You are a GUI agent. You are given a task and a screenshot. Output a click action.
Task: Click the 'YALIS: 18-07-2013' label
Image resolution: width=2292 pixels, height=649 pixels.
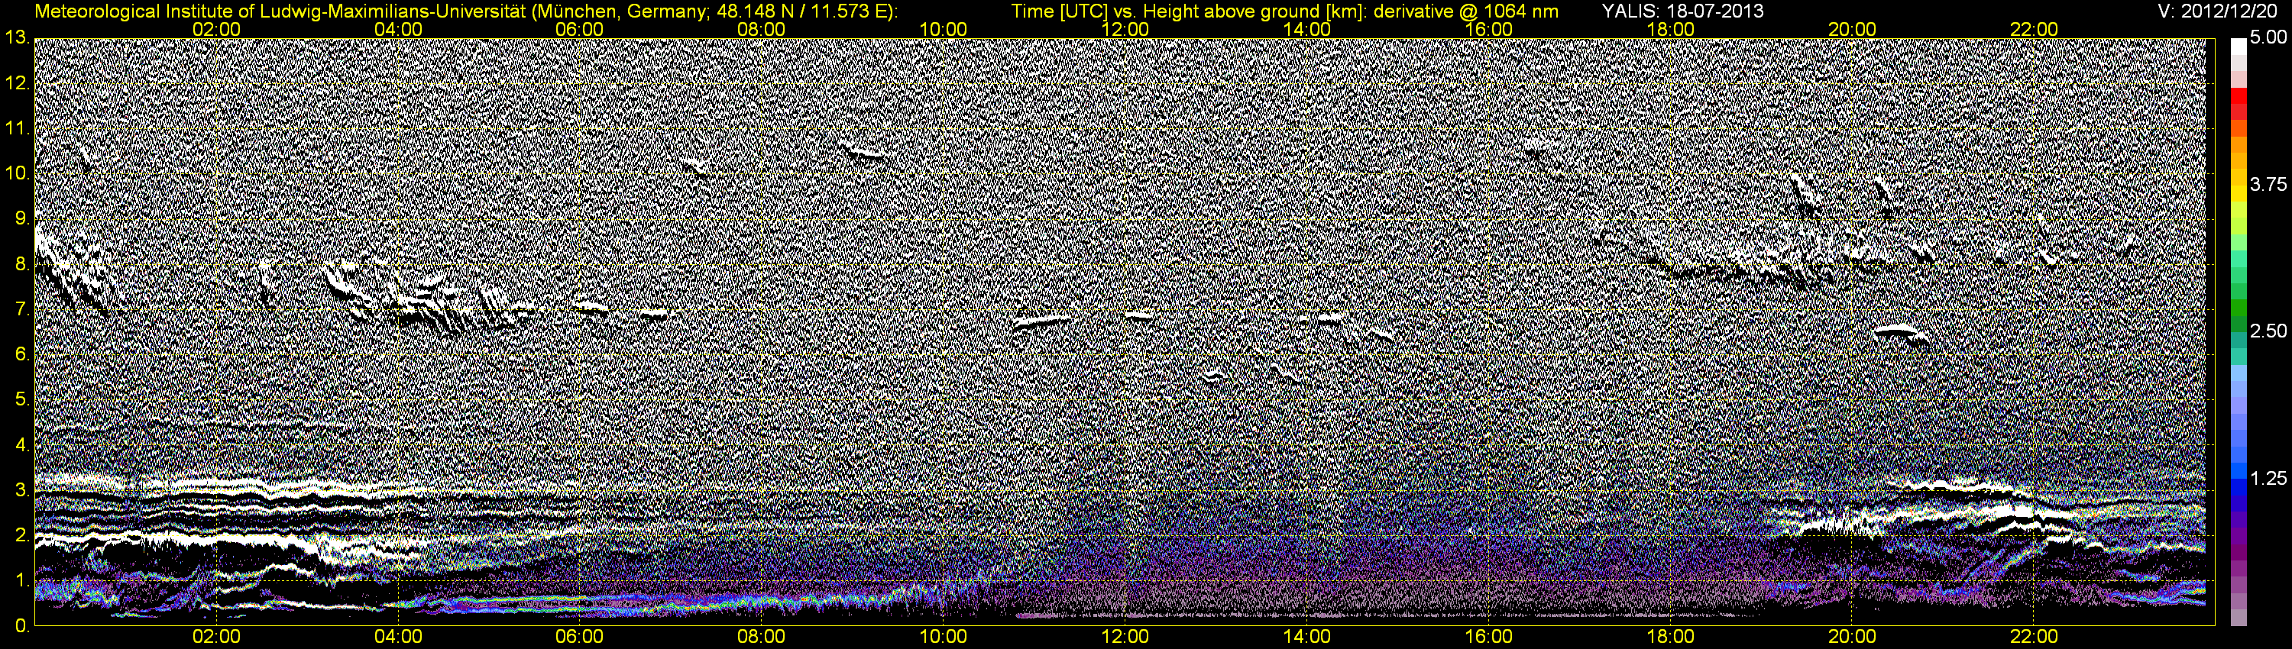tap(1682, 11)
